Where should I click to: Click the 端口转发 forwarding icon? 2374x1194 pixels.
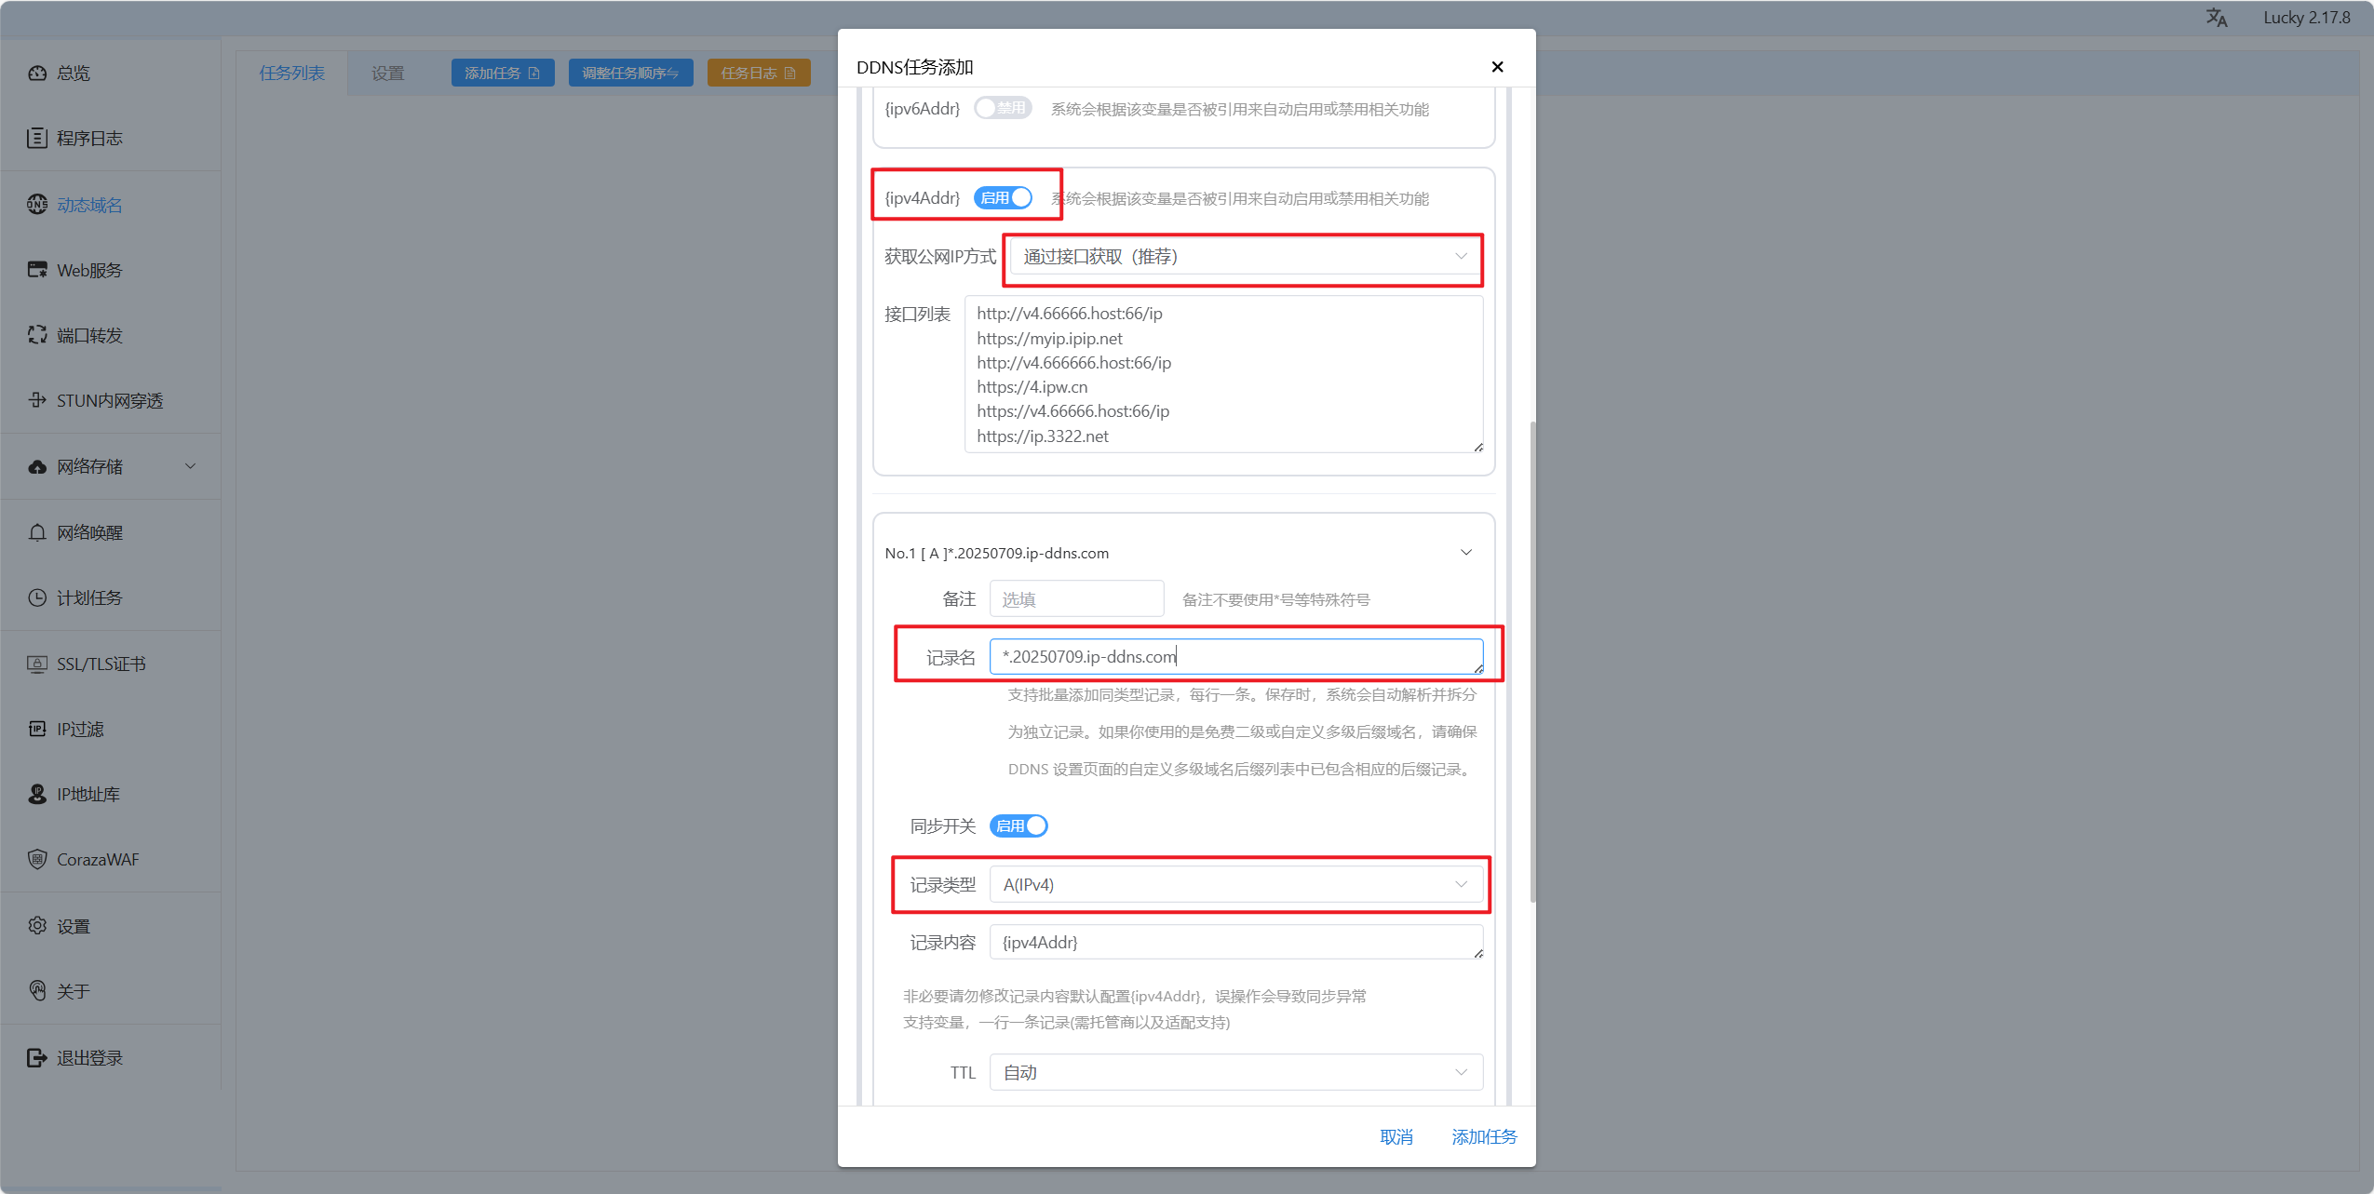click(x=37, y=335)
